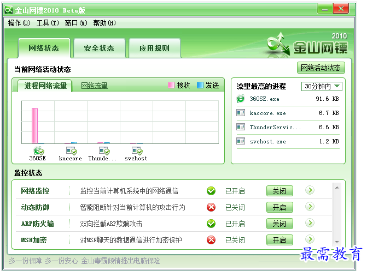Screen dimensions: 367x271
Task: Click the 双向拦截ARP欺骗攻击 description text
Action: pyautogui.click(x=111, y=224)
